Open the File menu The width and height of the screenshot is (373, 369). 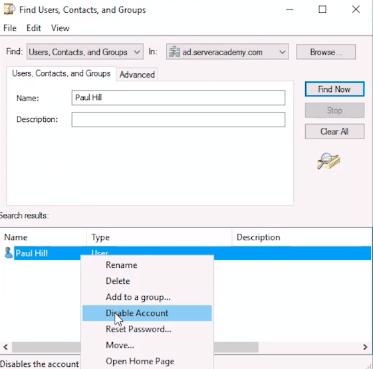pos(10,28)
